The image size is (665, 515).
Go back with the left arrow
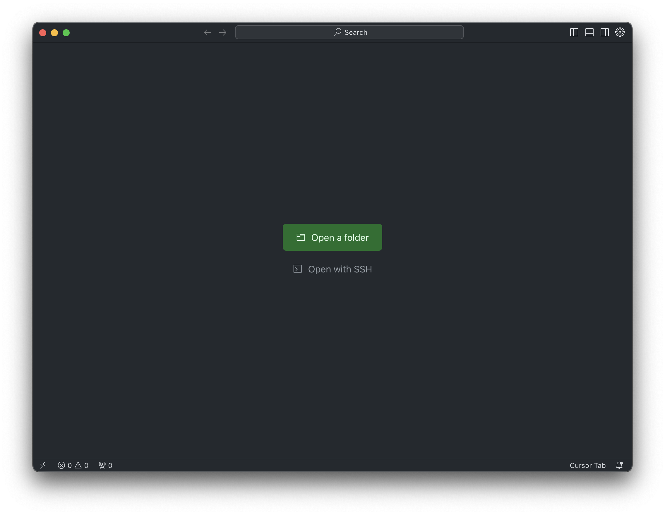pyautogui.click(x=207, y=32)
